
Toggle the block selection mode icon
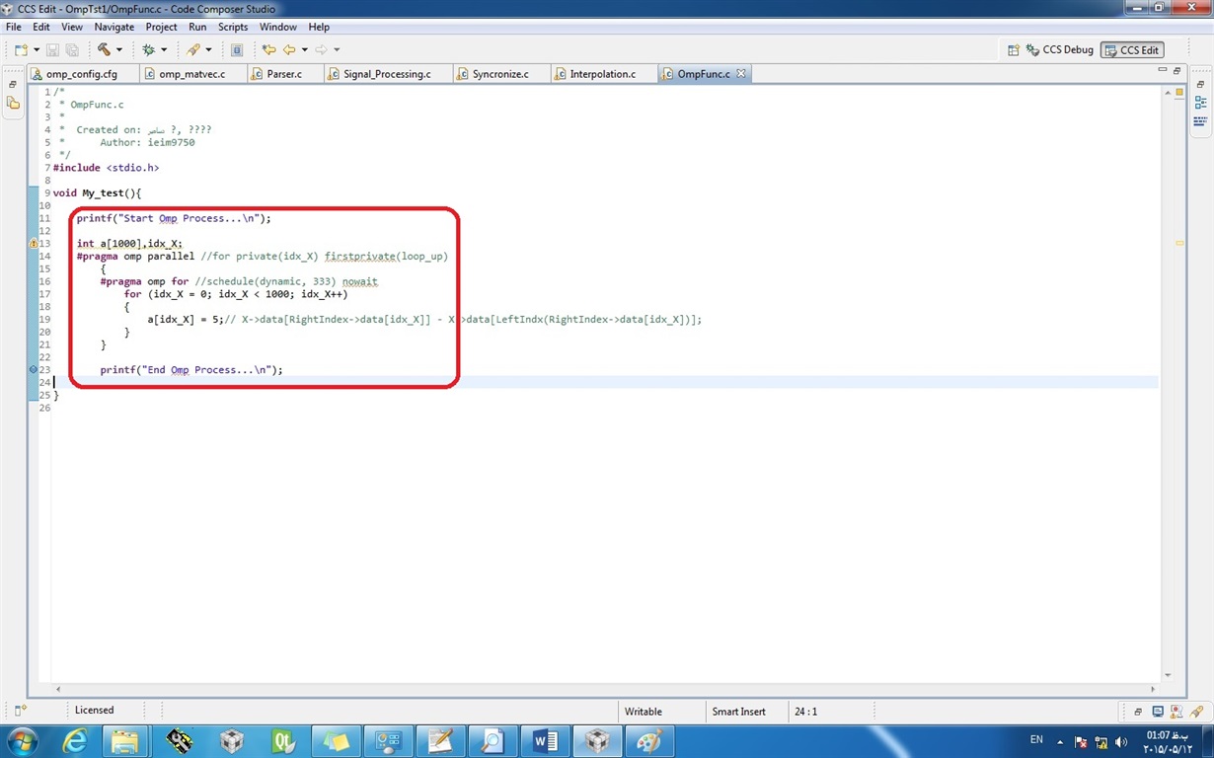[237, 49]
